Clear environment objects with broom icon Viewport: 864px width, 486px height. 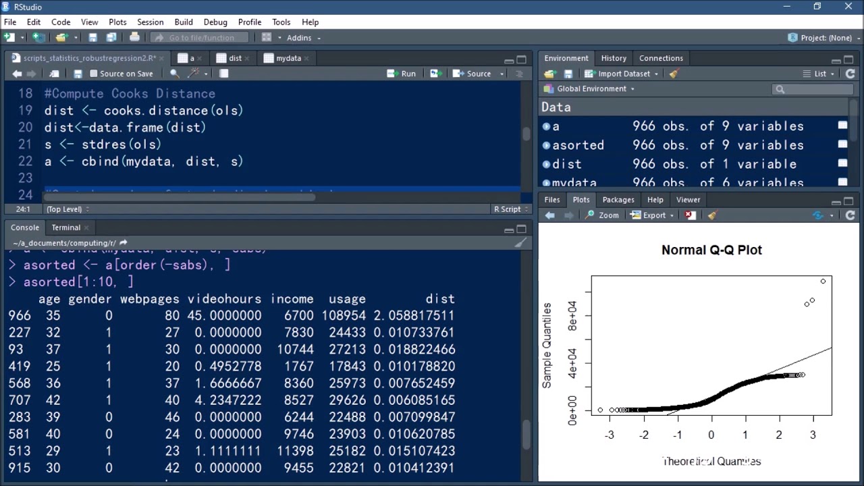pyautogui.click(x=674, y=74)
